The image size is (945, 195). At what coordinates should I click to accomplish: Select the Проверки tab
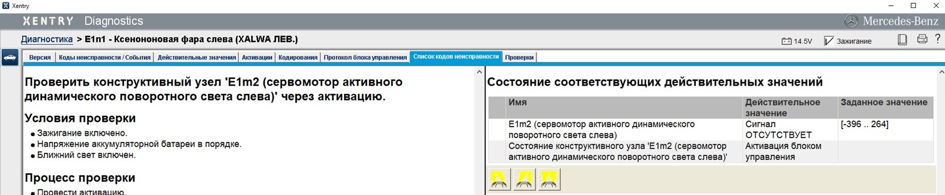tap(519, 58)
